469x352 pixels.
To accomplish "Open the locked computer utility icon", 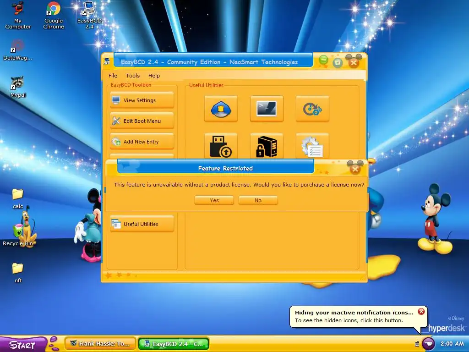I will [267, 146].
